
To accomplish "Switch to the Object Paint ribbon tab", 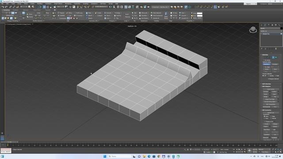I will point(37,10).
